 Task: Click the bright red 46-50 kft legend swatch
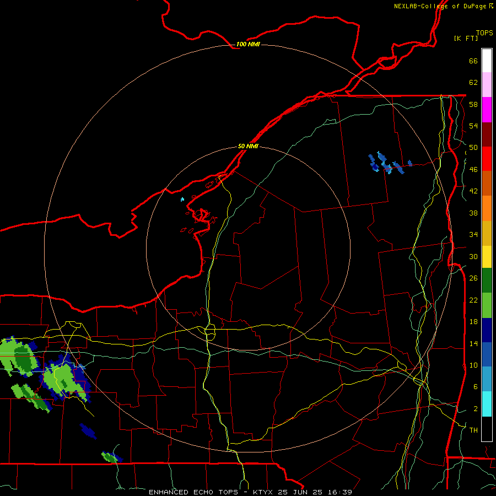pos(487,159)
